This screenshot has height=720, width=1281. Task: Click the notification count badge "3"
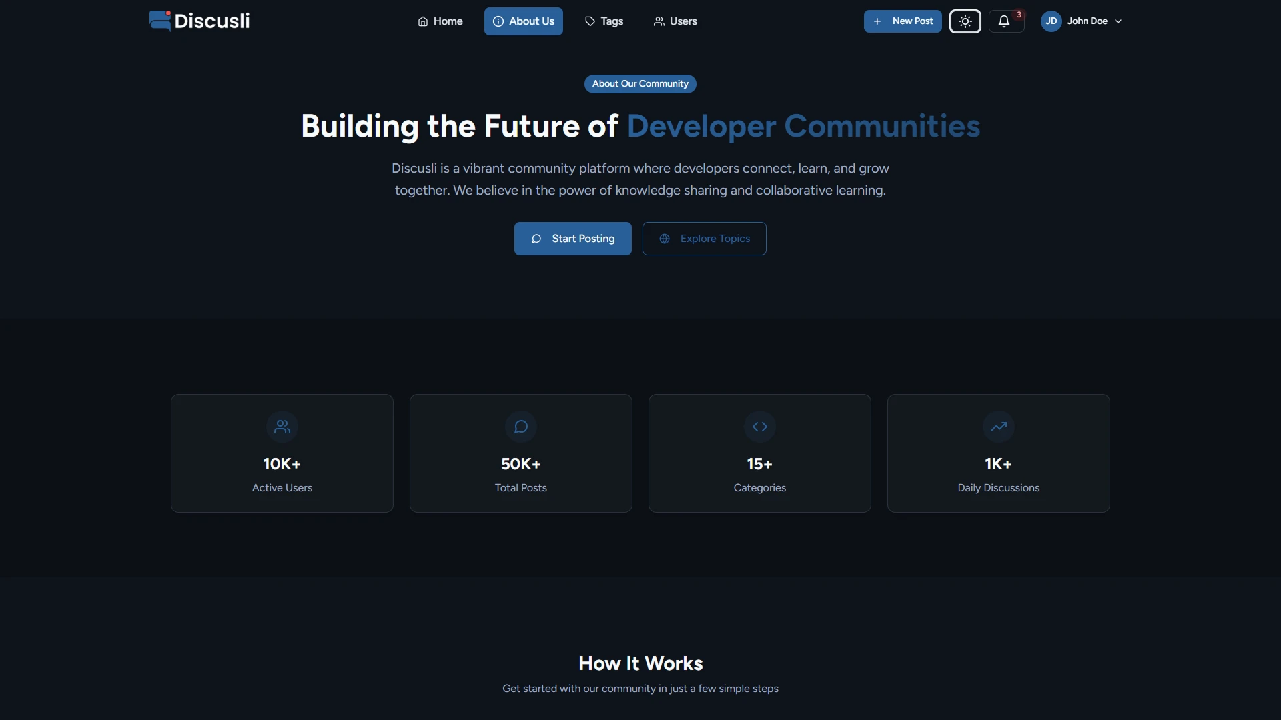coord(1019,15)
